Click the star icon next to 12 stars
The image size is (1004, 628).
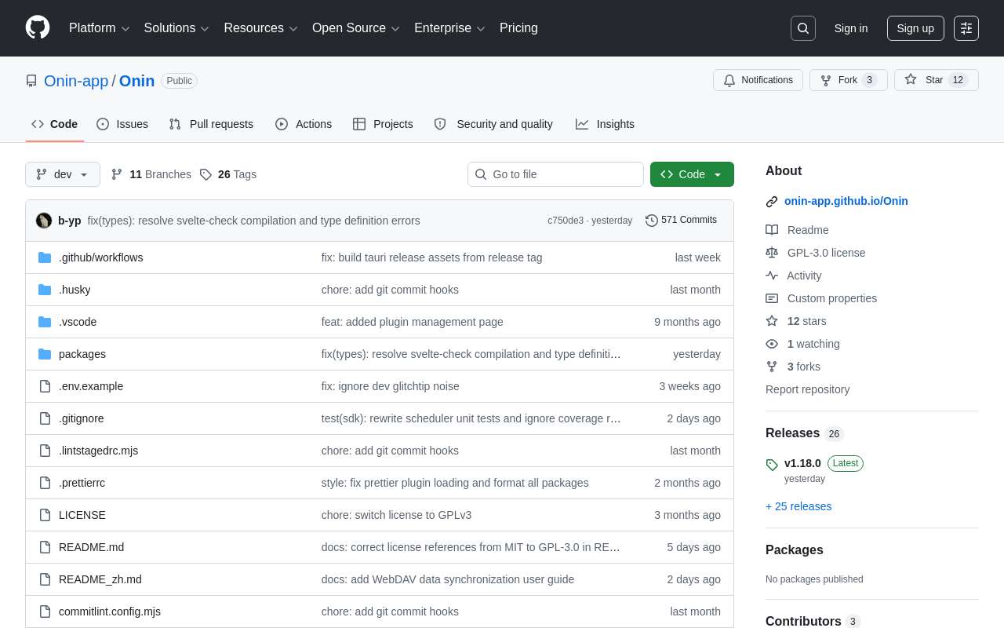pyautogui.click(x=772, y=321)
